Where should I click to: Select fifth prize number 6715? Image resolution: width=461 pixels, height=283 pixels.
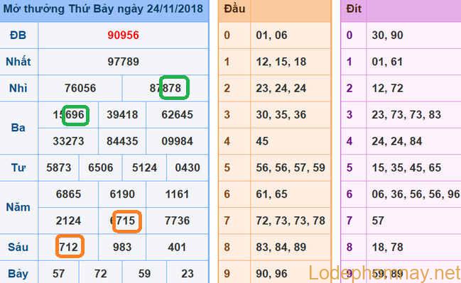[123, 221]
